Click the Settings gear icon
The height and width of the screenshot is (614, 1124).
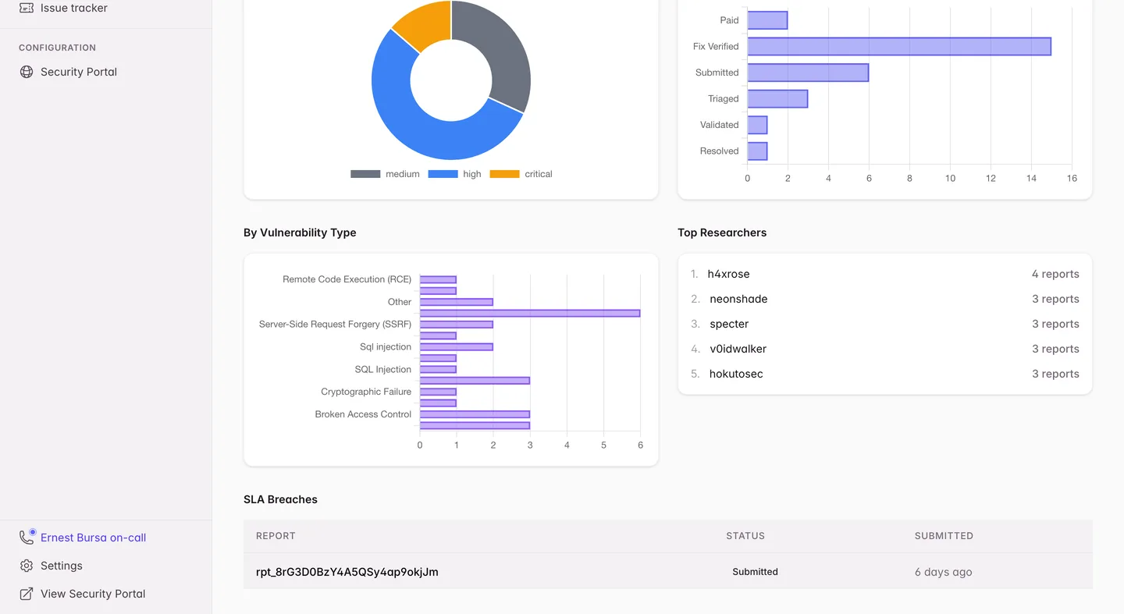tap(27, 566)
